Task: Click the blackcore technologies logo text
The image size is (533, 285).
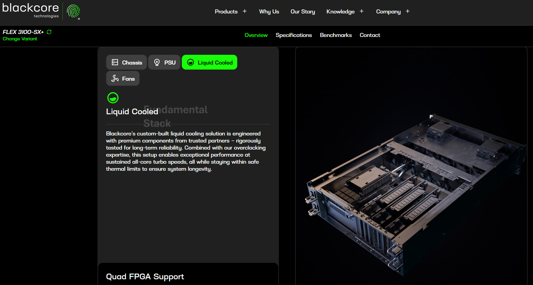Action: click(x=31, y=10)
